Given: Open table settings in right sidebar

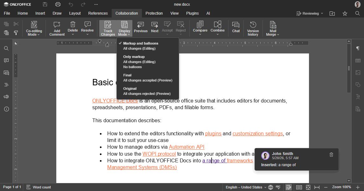Looking at the screenshot, I should [x=358, y=60].
